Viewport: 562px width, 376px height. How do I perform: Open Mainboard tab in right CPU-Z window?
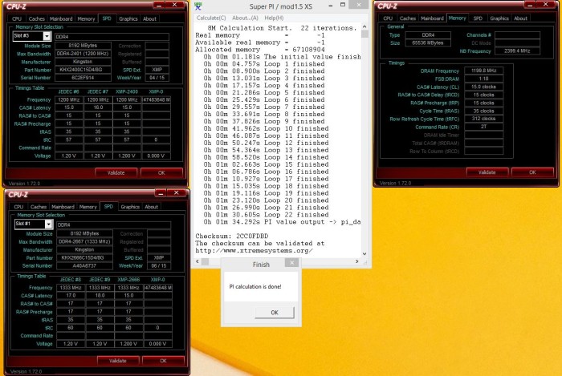[x=432, y=18]
